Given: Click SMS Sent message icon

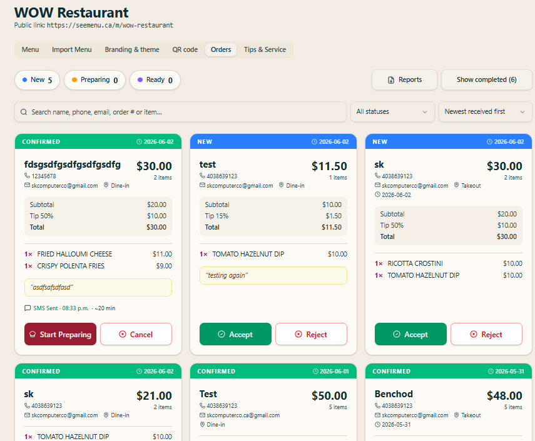Looking at the screenshot, I should [28, 308].
